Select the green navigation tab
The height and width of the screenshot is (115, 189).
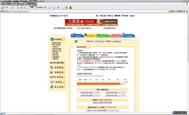click(103, 36)
